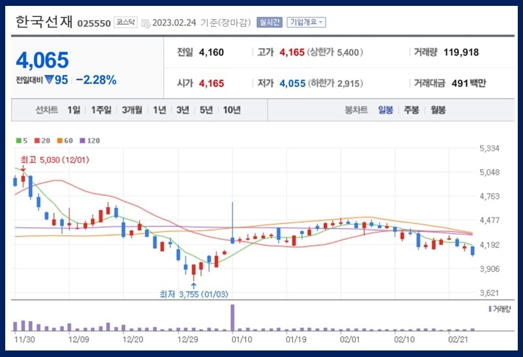Click the 한국선재 stock name

(x=44, y=22)
